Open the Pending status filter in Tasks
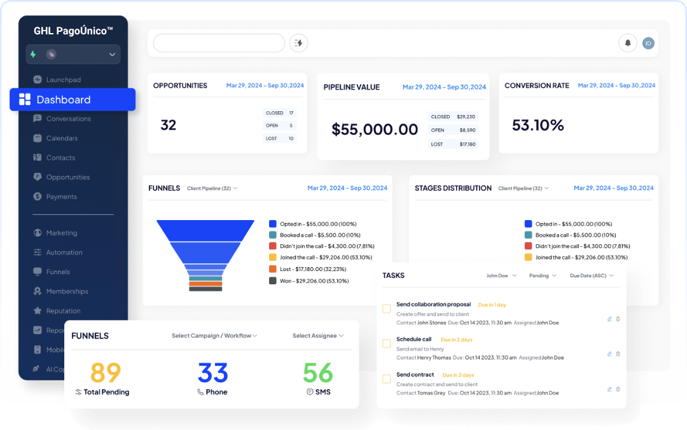This screenshot has width=687, height=430. tap(543, 275)
